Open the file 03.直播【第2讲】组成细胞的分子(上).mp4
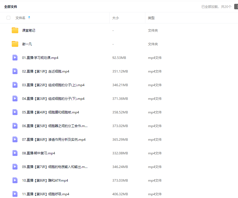 coord(53,85)
